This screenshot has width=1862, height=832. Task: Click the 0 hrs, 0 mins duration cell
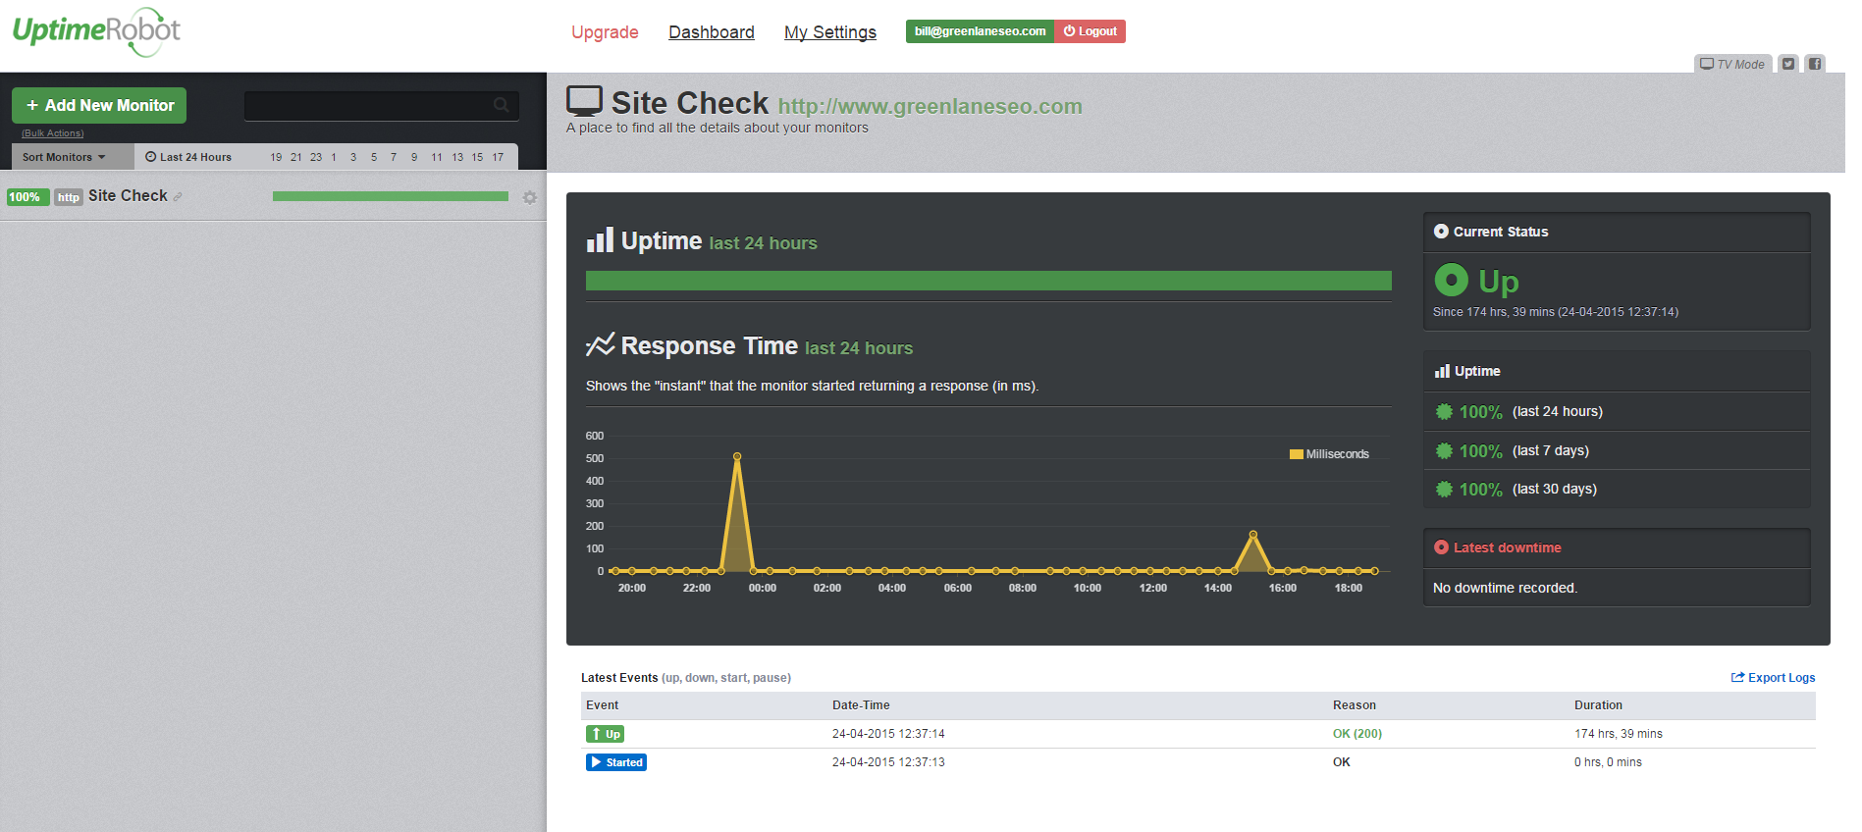coord(1608,762)
